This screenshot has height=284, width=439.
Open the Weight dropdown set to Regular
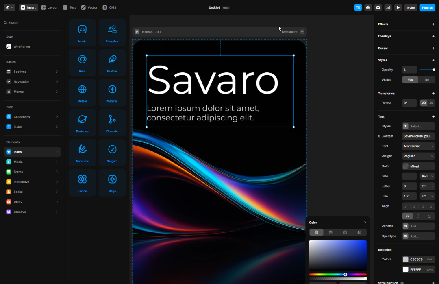(x=418, y=156)
